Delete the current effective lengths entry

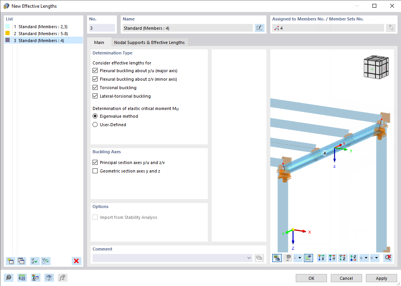76,261
